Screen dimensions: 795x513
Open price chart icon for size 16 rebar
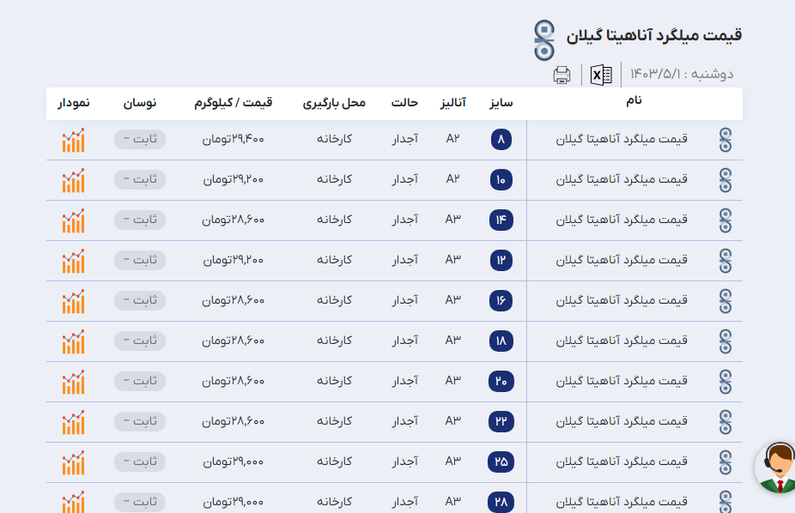(73, 301)
